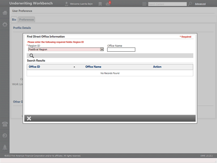Image resolution: width=217 pixels, height=163 pixels.
Task: Click the telephone icon in sidebar
Action: 5,124
